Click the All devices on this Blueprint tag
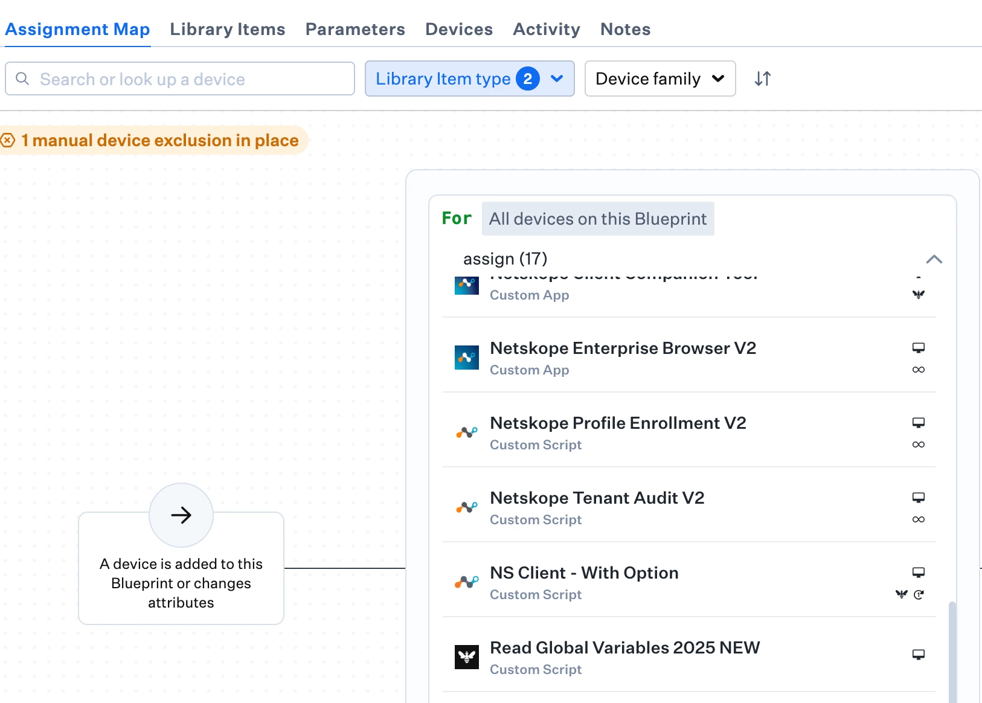This screenshot has height=703, width=982. pos(597,219)
